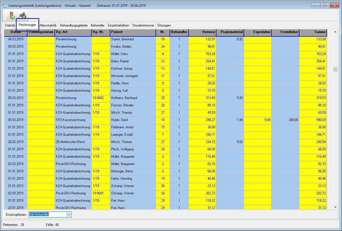Viewport: 342px width, 231px height.
Task: Click the vertical scrollbar thumb
Action: 335,69
